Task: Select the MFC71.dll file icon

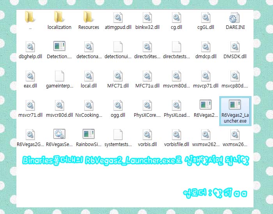Action: coord(118,76)
